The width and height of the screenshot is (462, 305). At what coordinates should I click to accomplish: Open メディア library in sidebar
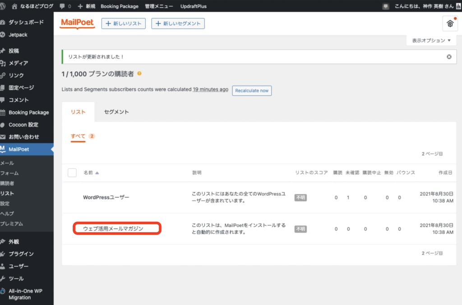point(18,63)
